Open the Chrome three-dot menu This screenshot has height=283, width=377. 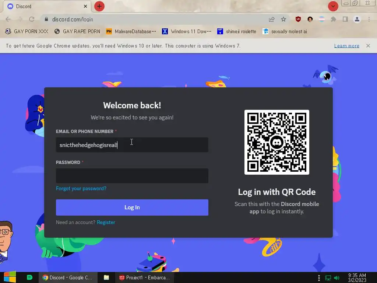click(369, 19)
